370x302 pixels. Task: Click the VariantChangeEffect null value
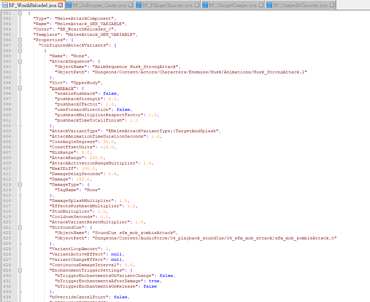tap(116, 259)
